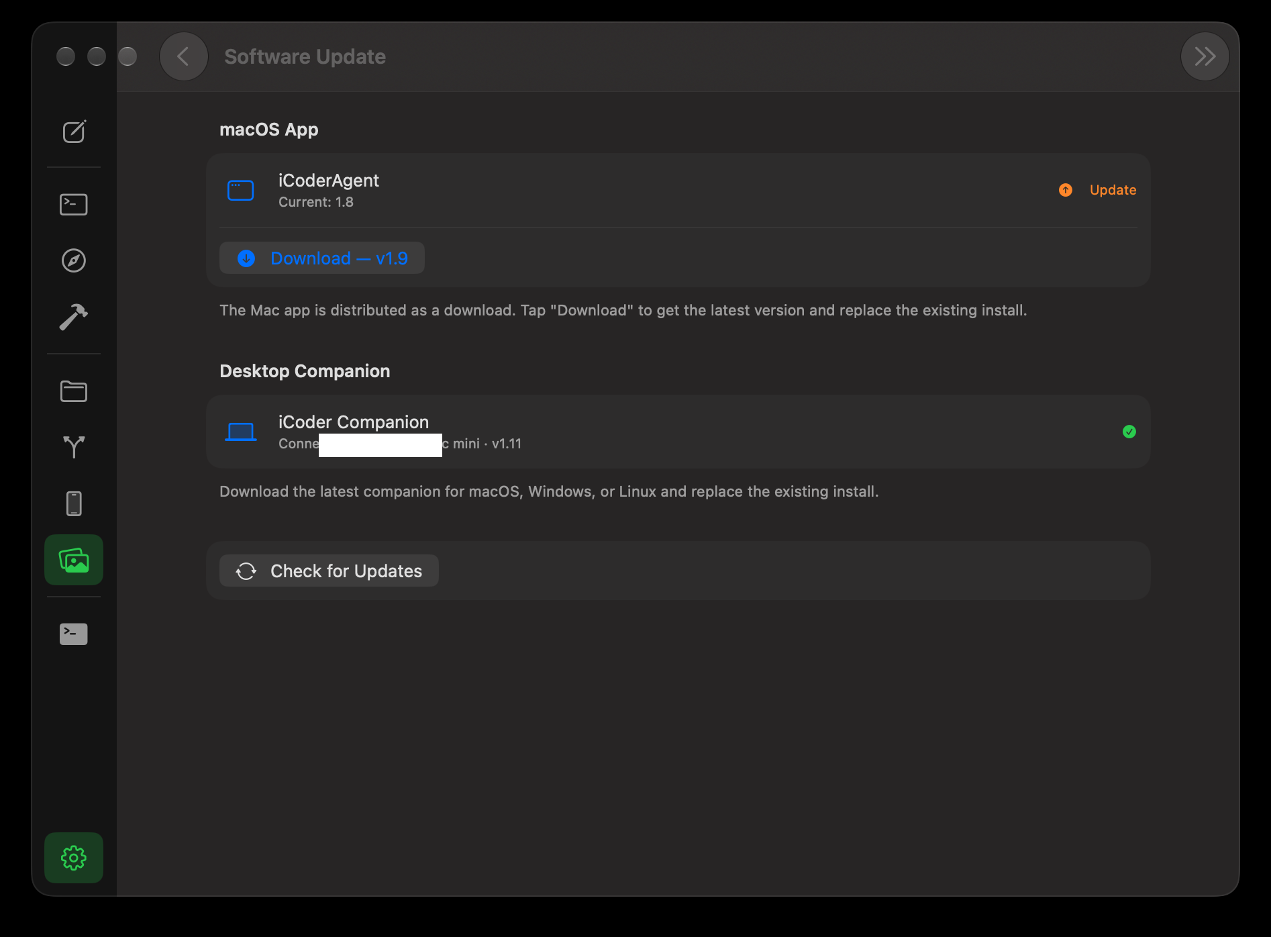The image size is (1271, 937).
Task: Close the window with the first traffic-light button
Action: point(66,56)
